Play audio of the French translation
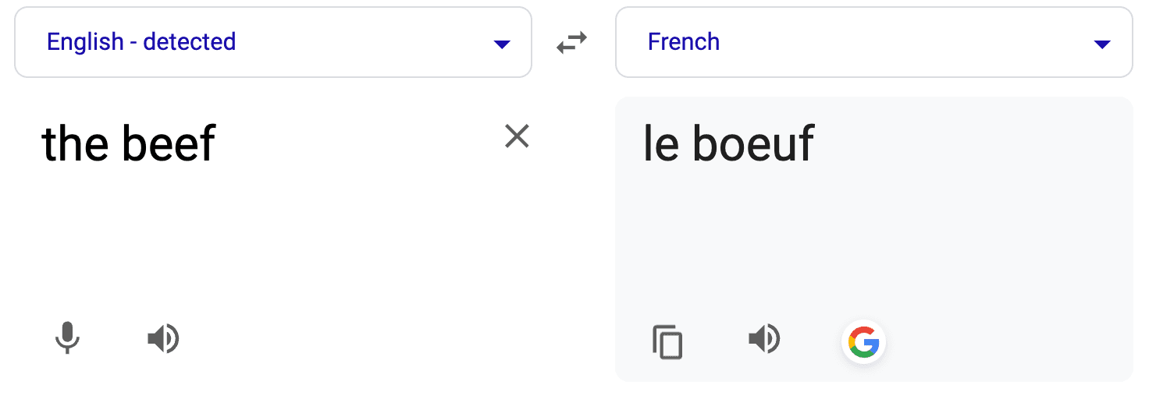Screen dimensions: 1149x399 [764, 339]
